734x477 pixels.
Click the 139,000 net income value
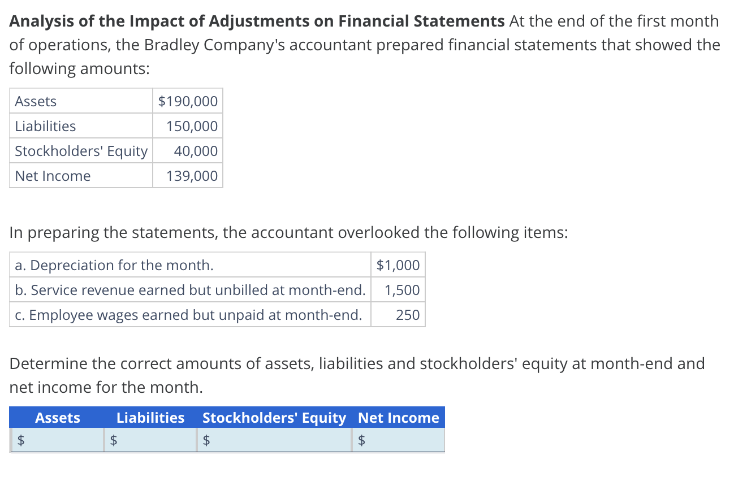192,176
